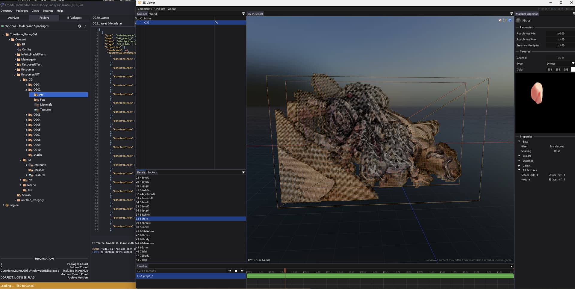
Task: Select the Splash folder
Action: [x=26, y=195]
